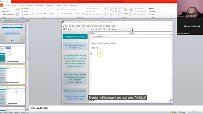Click Increase Font Size button
Viewport: 203px width, 114px height.
(51, 9)
